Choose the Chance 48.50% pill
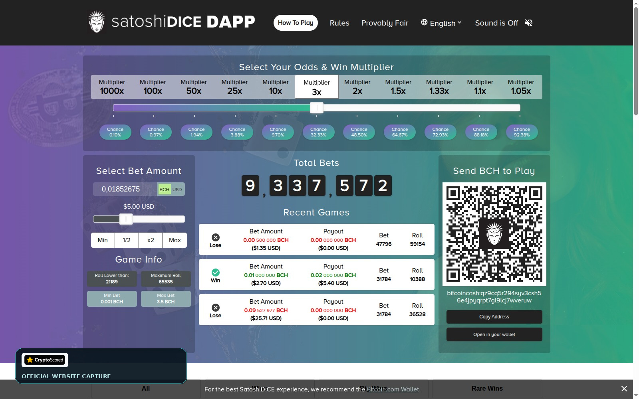 tap(359, 132)
